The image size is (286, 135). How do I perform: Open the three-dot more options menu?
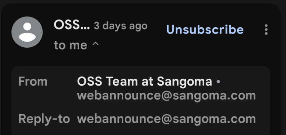(266, 30)
